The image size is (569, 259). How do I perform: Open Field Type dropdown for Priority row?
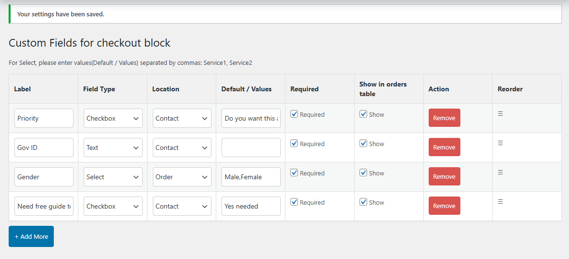tap(113, 118)
